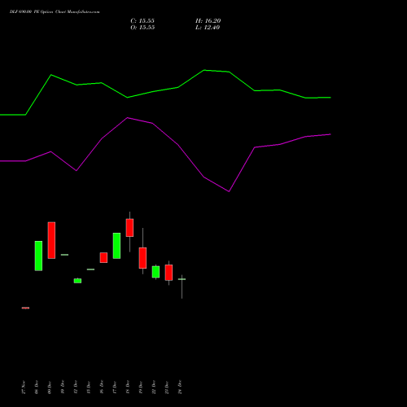
Task: Click the 24 Dec date label
Action: (x=180, y=387)
